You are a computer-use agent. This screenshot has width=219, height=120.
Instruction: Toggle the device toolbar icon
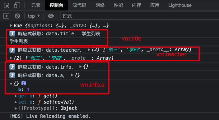click(17, 6)
